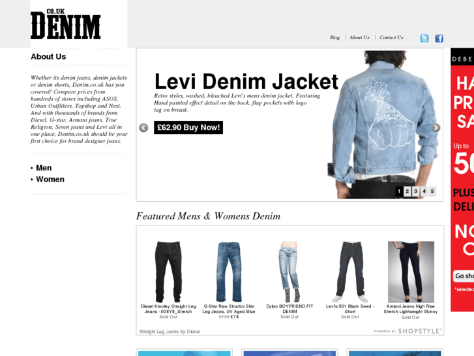Viewport: 474px width, 356px height.
Task: Jump to carousel slide 4
Action: point(424,191)
